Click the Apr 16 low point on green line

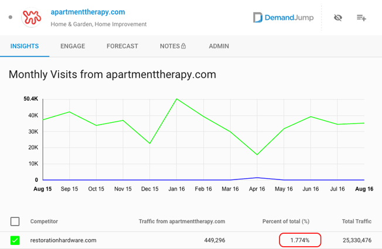(257, 155)
